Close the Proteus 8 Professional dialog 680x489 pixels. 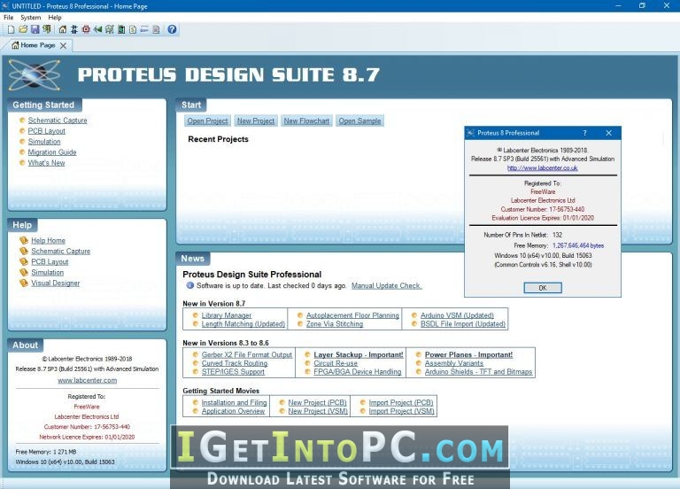(609, 133)
